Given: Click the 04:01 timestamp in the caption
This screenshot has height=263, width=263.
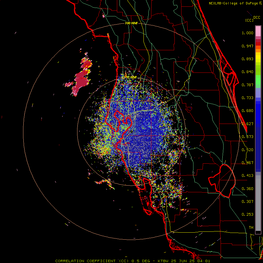Looking at the screenshot, I should [204, 261].
